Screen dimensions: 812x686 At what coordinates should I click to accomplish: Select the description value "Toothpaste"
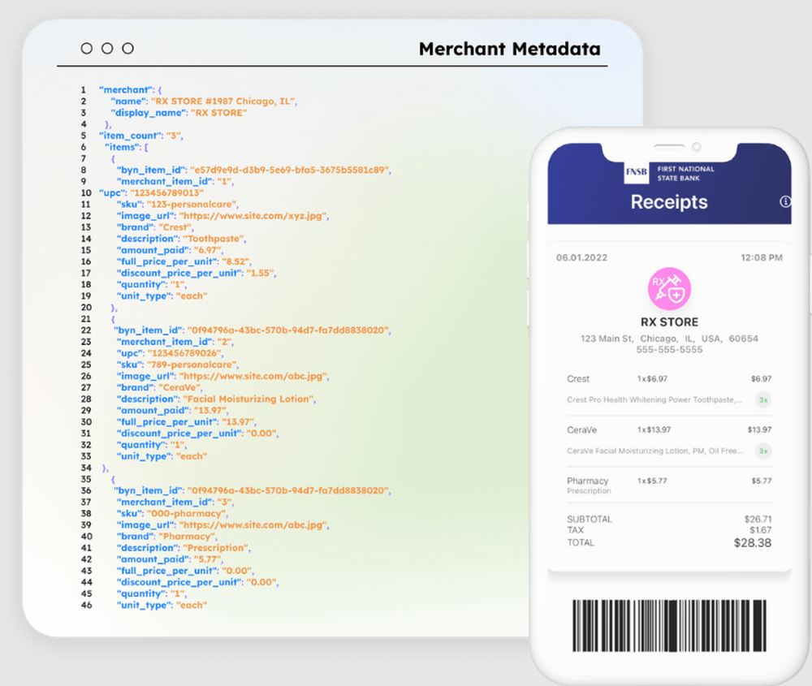point(214,239)
